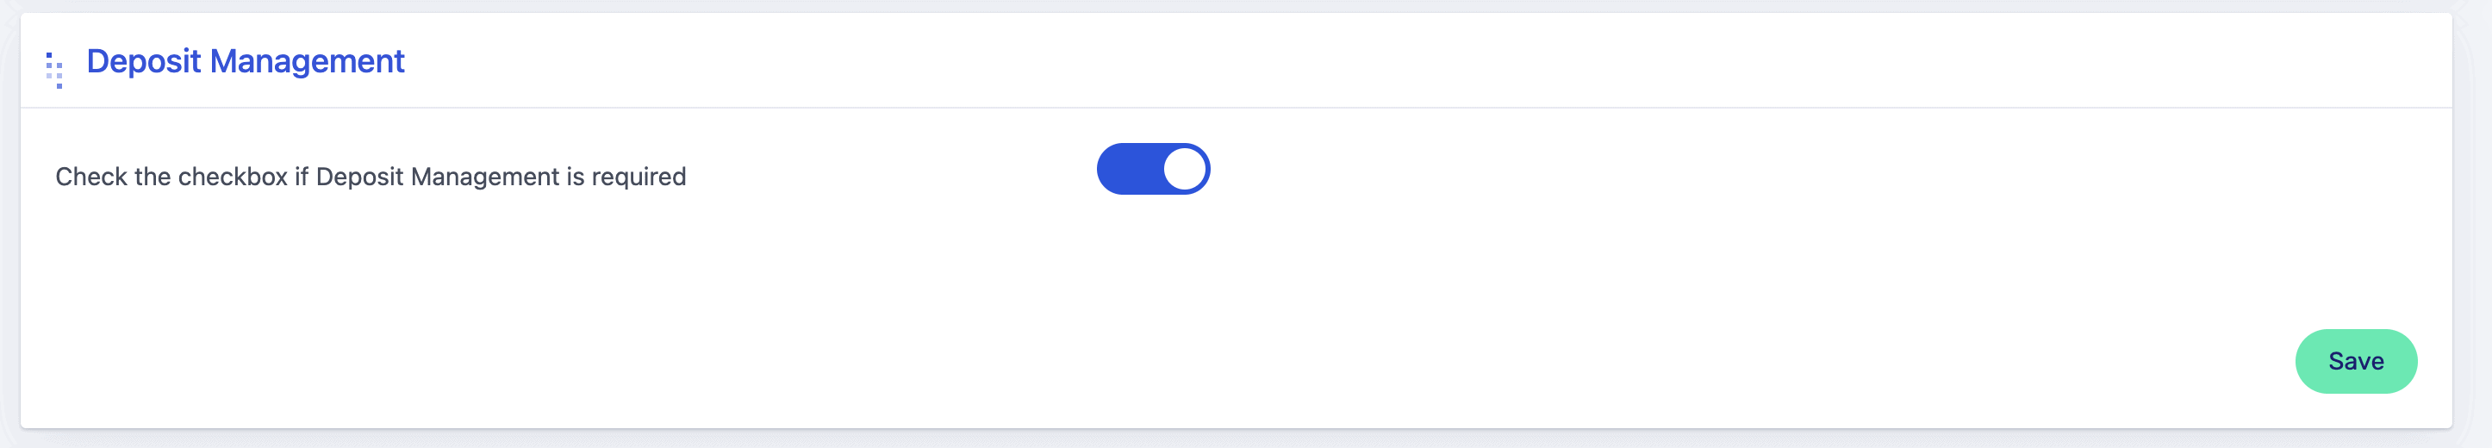
Task: Click the Deposit Management heading
Action: click(245, 61)
